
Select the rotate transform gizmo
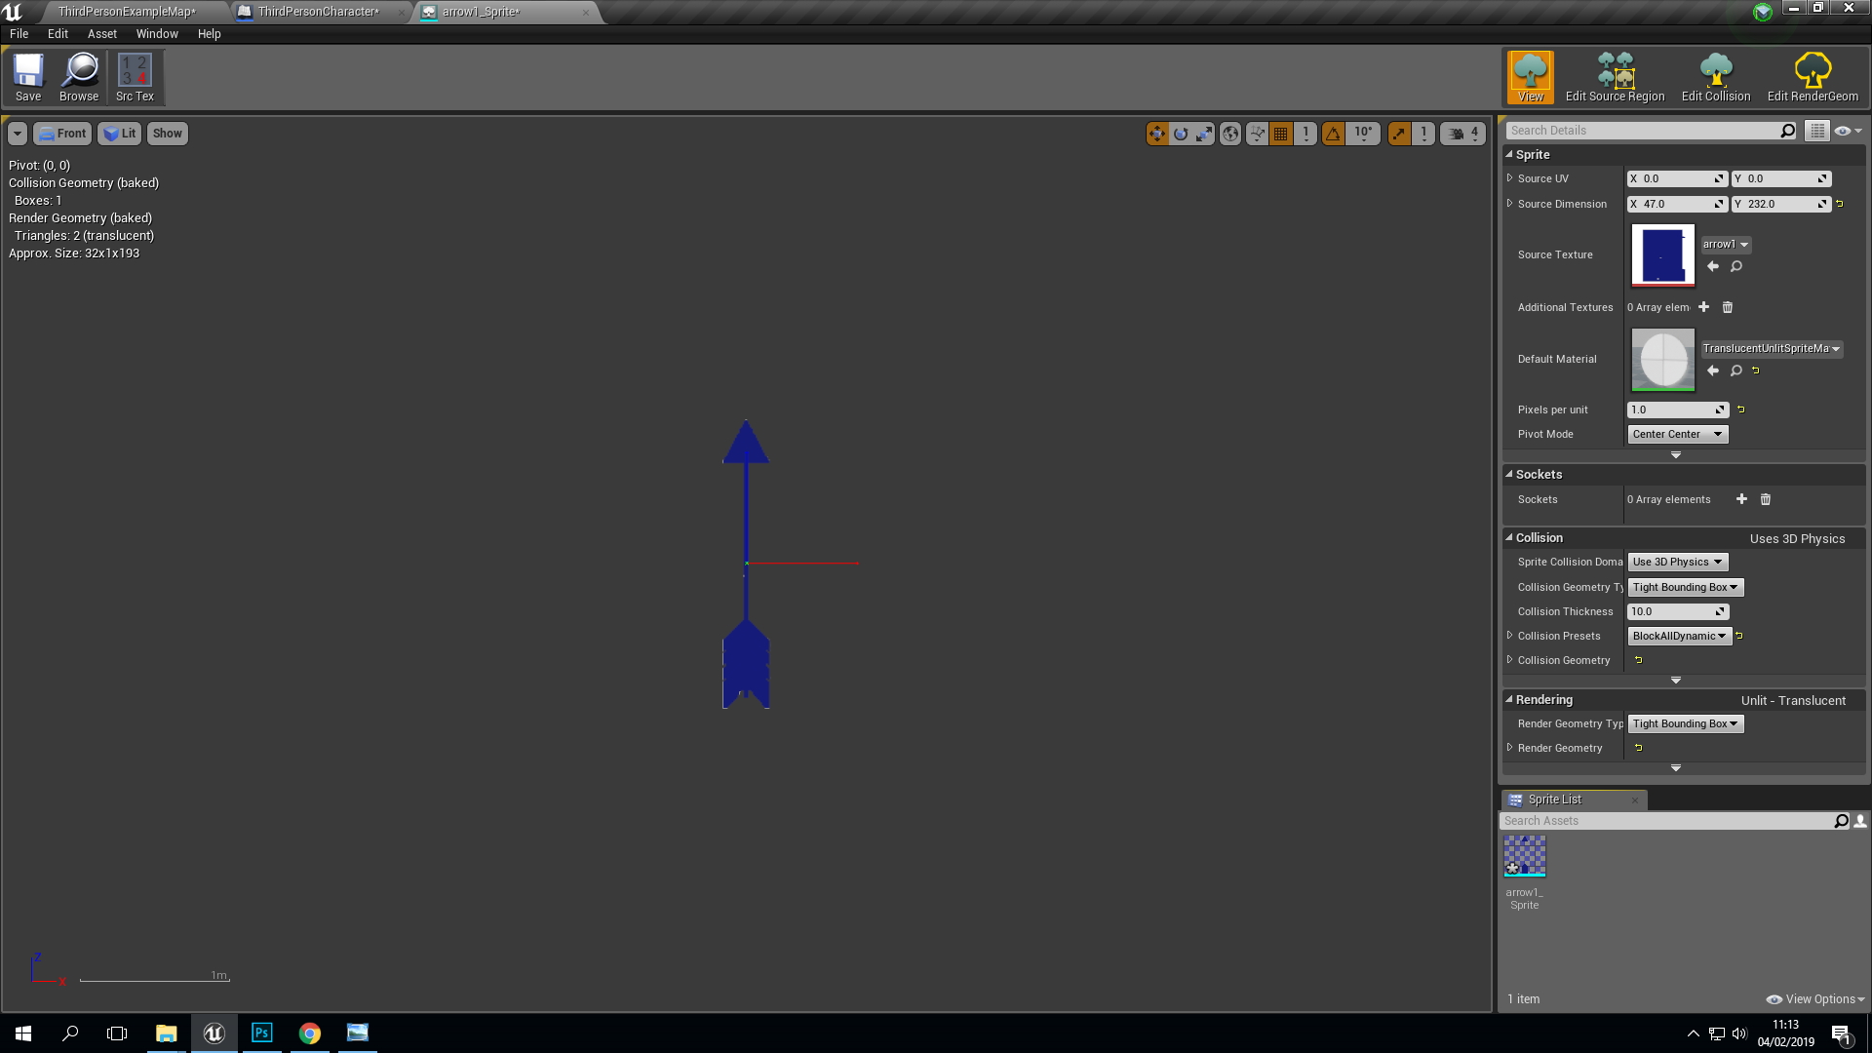click(x=1181, y=134)
